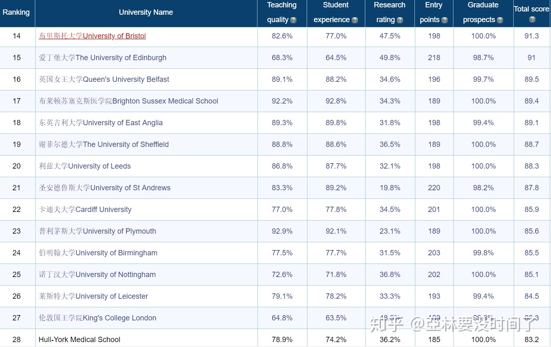Viewport: 551px width, 347px height.
Task: Select Hull-York entry points 185
Action: pos(434,340)
